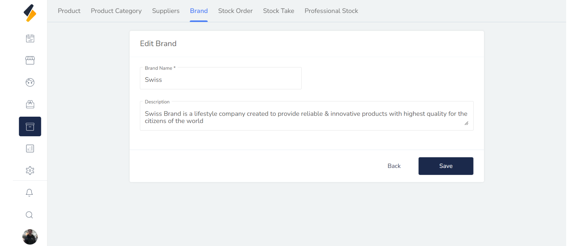The width and height of the screenshot is (579, 246).
Task: Open the reports chart icon
Action: [x=30, y=149]
